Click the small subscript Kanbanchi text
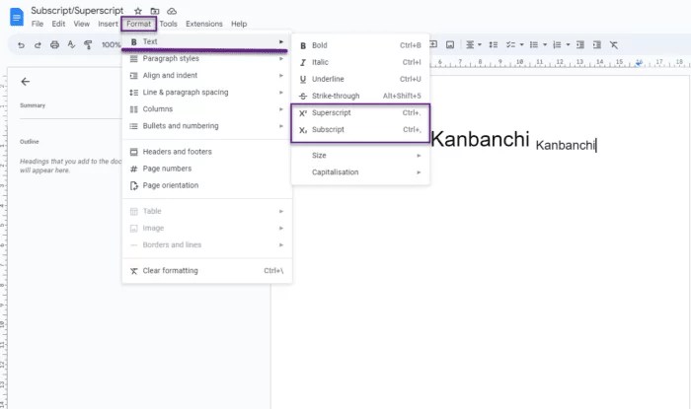The height and width of the screenshot is (409, 691). point(566,145)
